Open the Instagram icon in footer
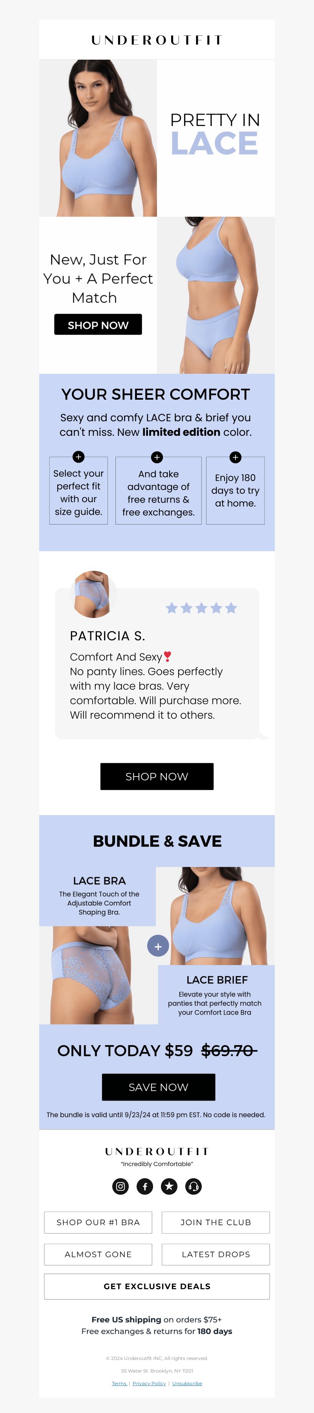 120,1186
